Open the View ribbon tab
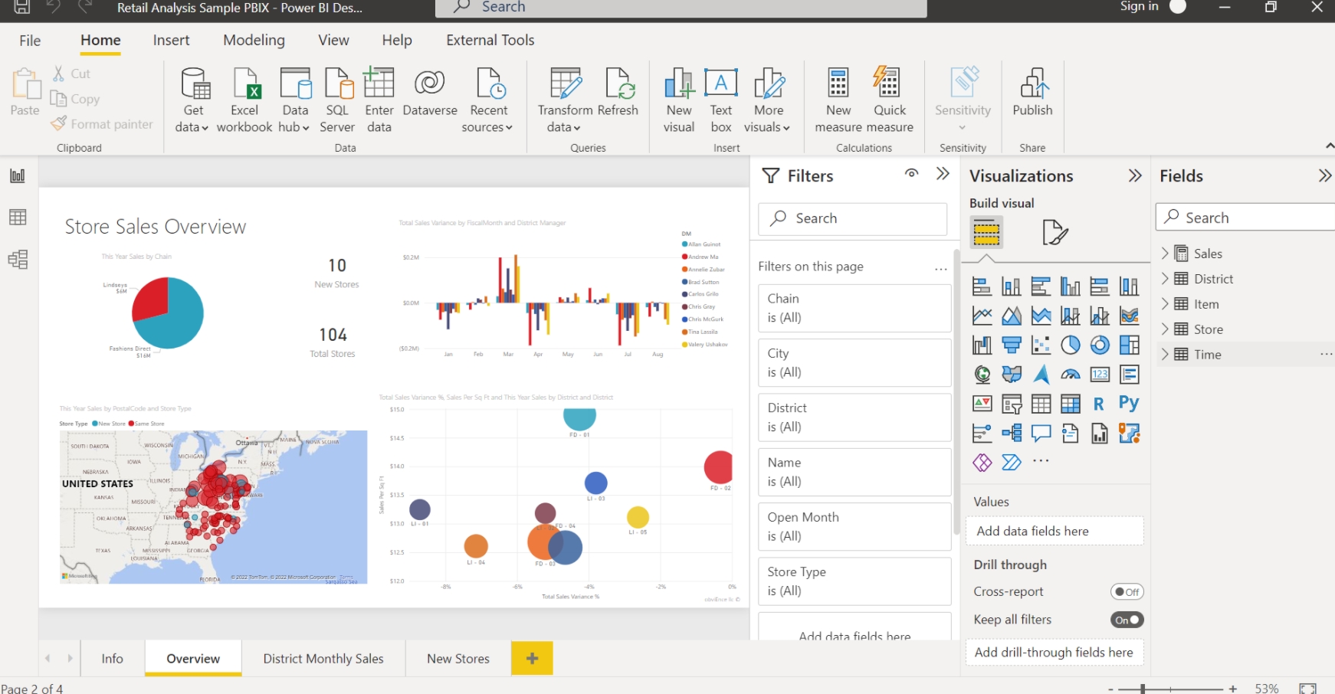The height and width of the screenshot is (694, 1335). 333,41
